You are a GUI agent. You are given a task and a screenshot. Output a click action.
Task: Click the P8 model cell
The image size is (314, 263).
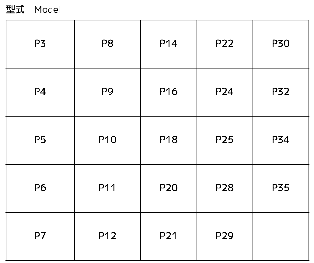pos(107,44)
